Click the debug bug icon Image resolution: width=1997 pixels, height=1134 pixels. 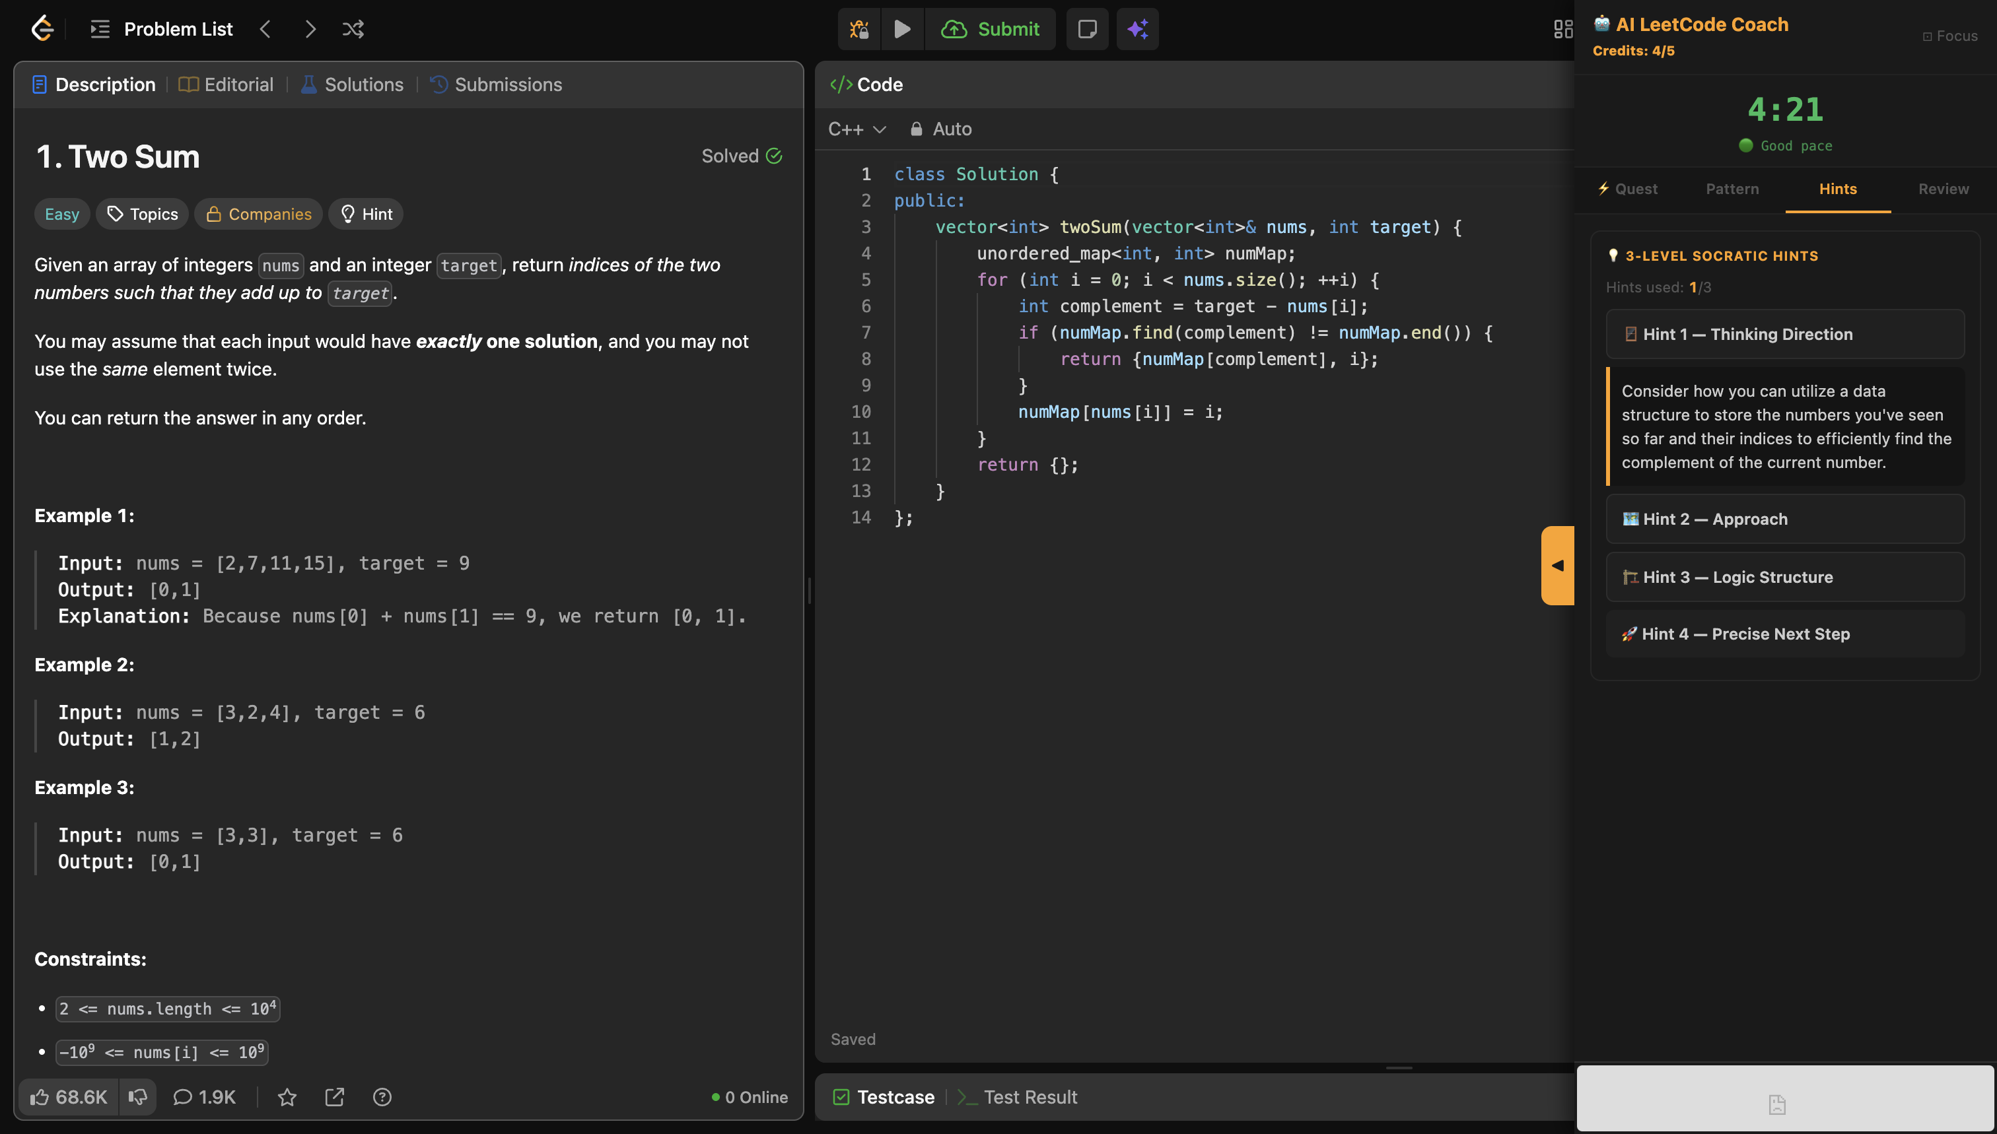[x=858, y=29]
